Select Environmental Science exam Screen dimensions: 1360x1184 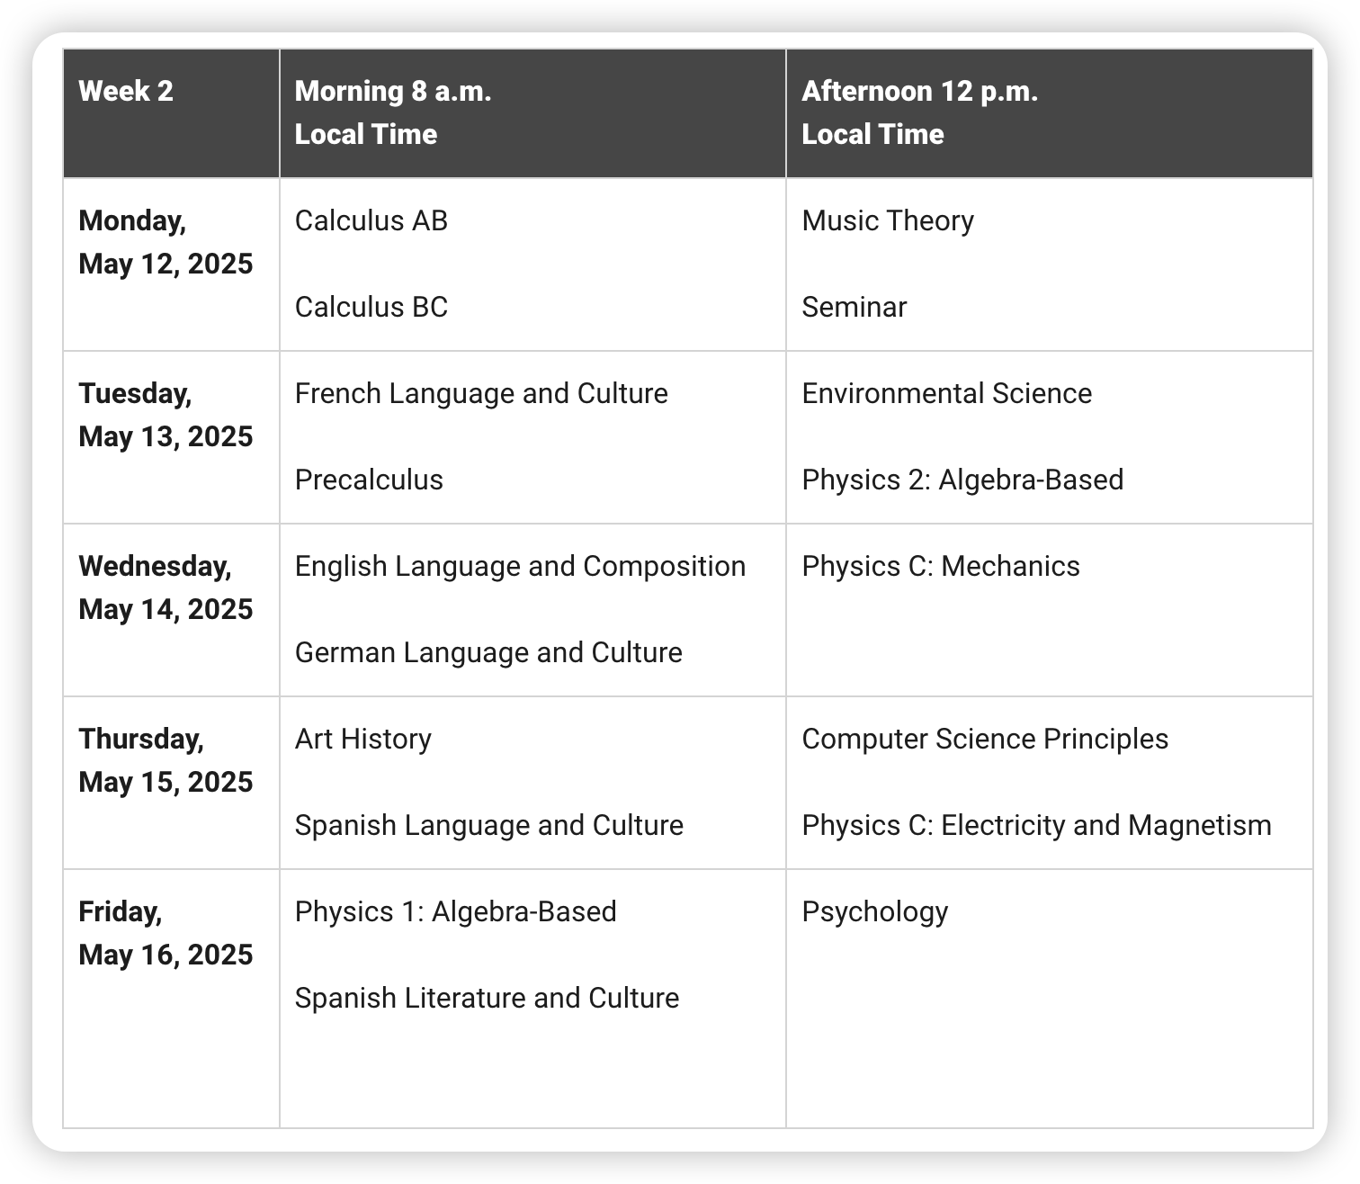pos(946,393)
